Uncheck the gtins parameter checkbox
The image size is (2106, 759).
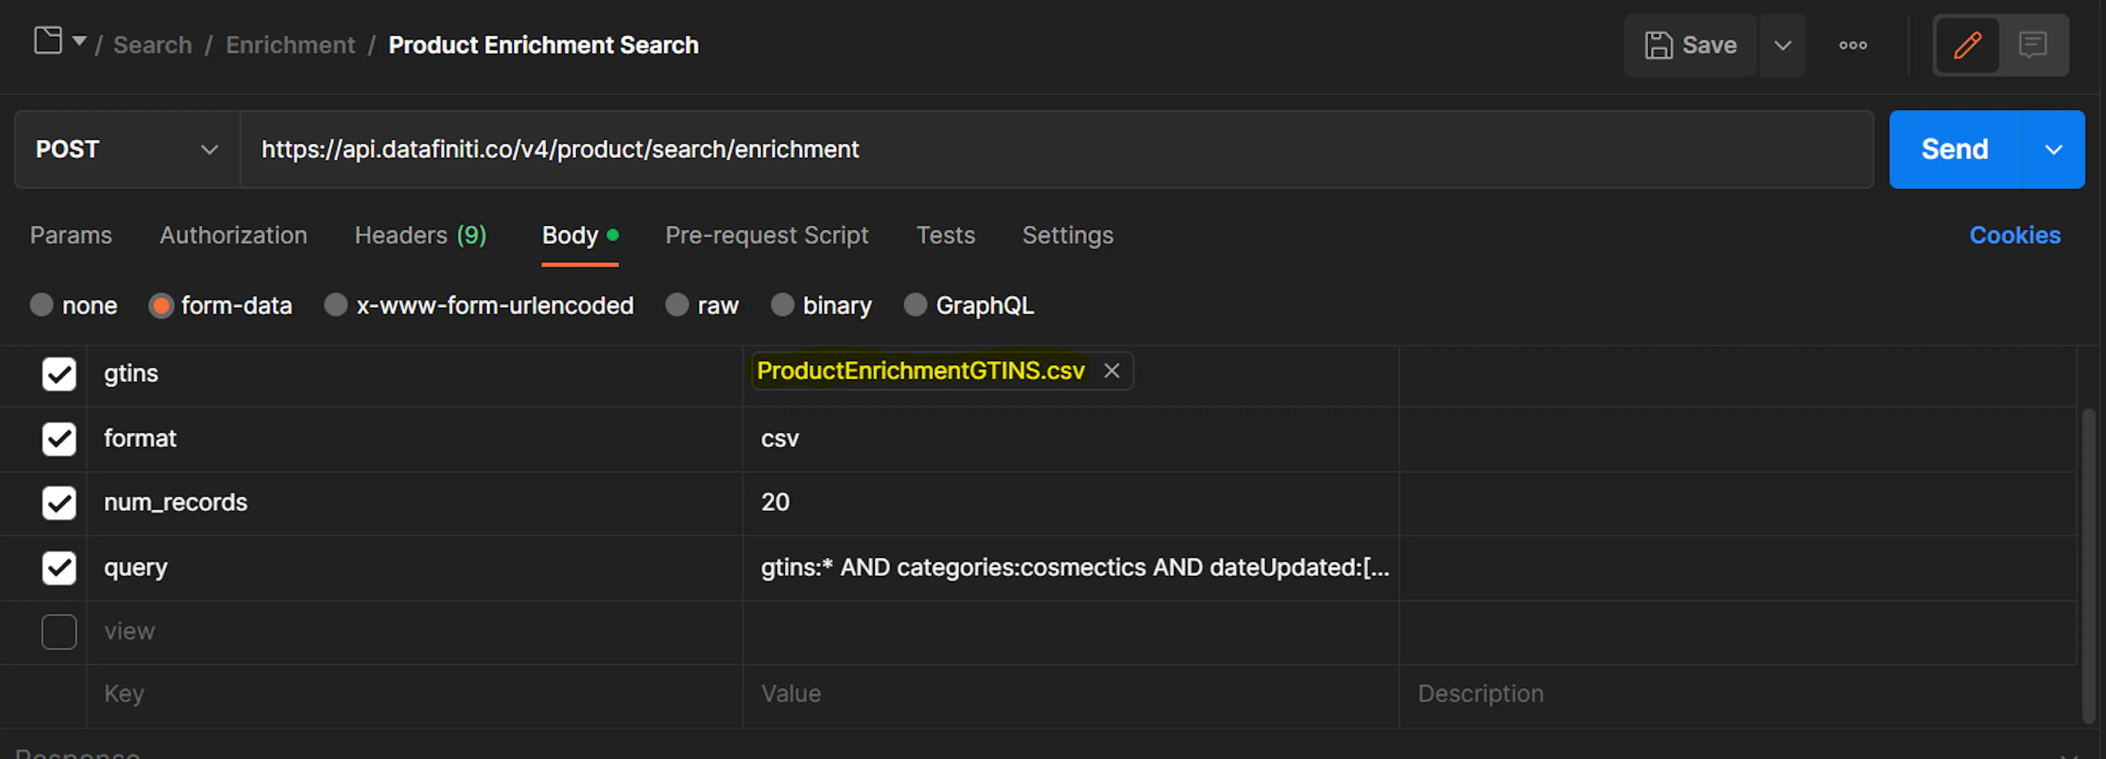58,374
